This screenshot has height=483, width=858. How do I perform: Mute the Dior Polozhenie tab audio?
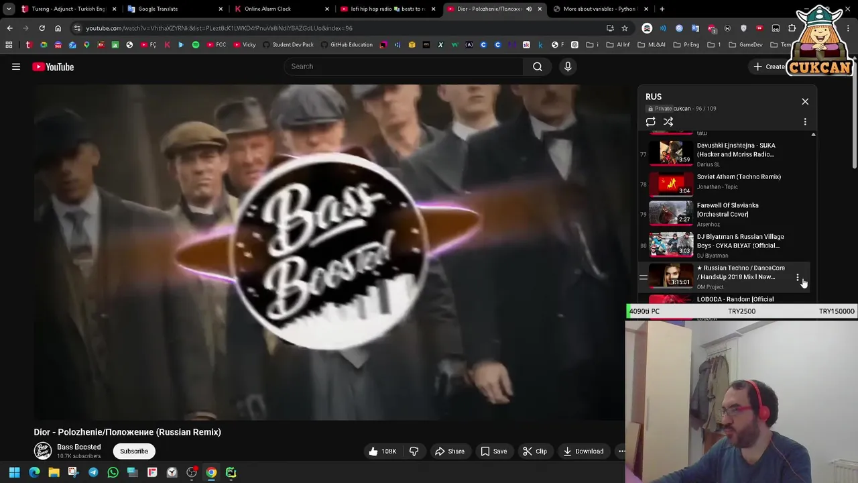coord(529,9)
